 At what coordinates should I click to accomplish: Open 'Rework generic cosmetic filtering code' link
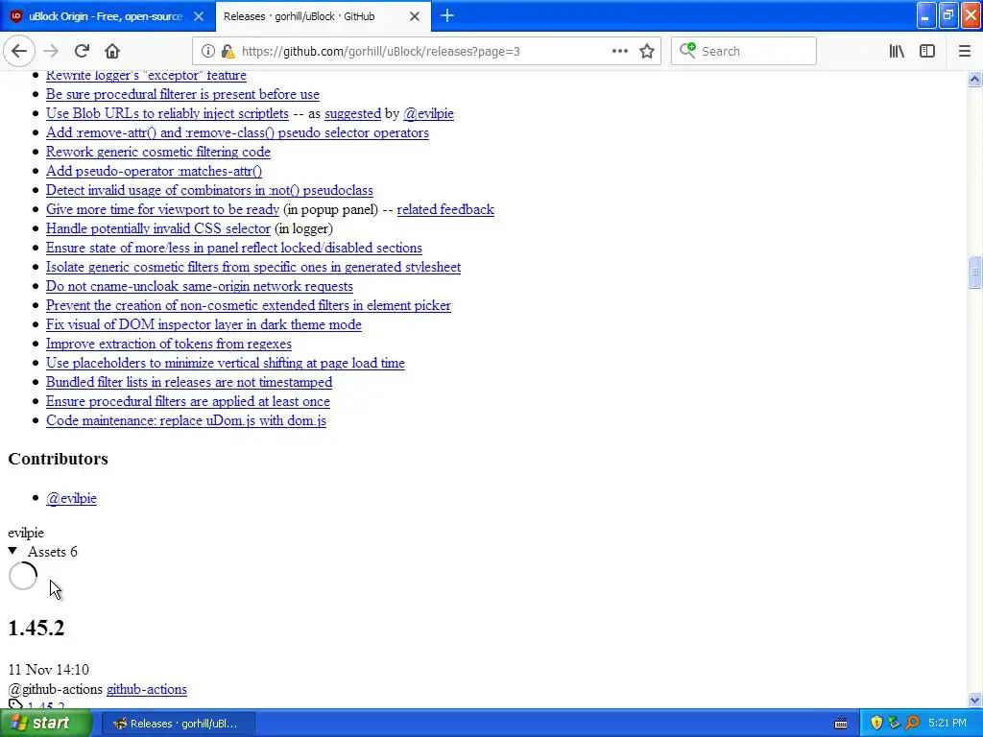tap(158, 152)
